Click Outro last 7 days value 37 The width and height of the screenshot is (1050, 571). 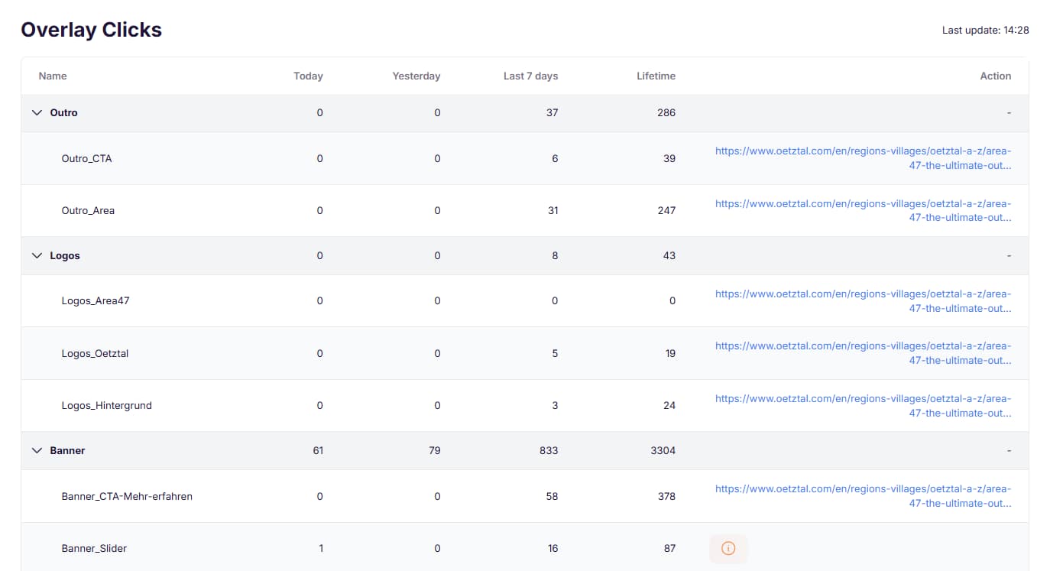pyautogui.click(x=552, y=112)
